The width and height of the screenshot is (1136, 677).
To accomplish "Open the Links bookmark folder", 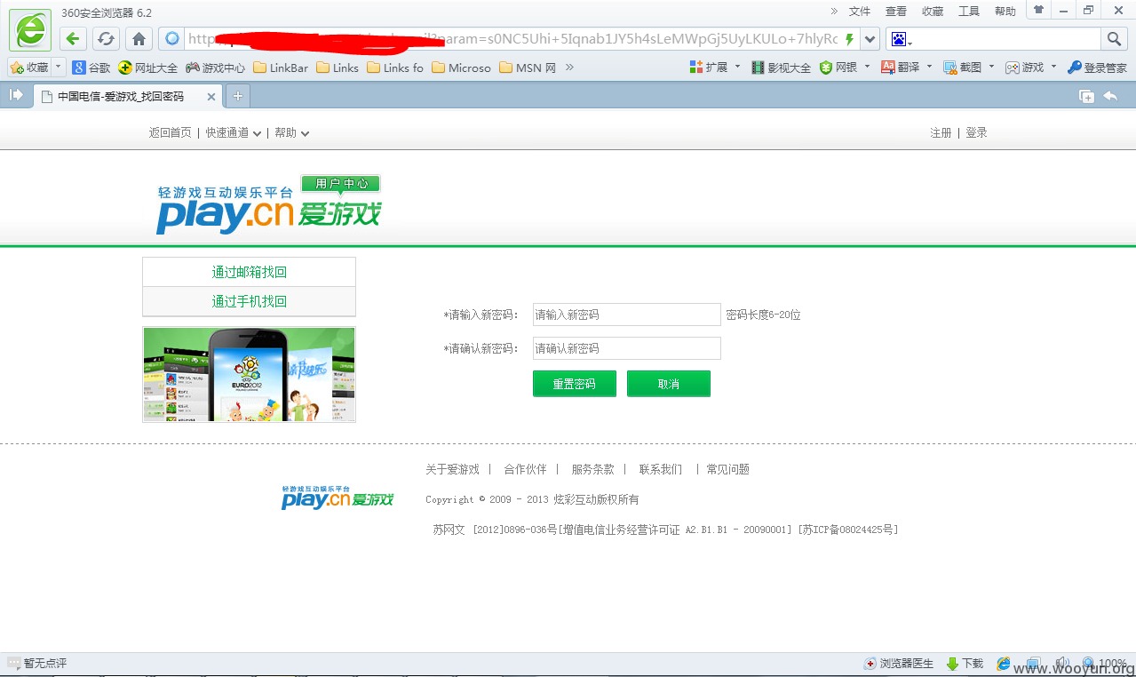I will point(338,68).
